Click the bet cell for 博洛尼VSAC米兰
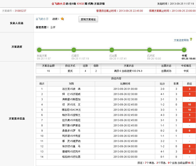 click(x=189, y=110)
